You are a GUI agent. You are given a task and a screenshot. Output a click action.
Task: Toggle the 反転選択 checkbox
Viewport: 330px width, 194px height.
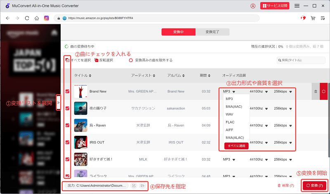click(x=97, y=60)
